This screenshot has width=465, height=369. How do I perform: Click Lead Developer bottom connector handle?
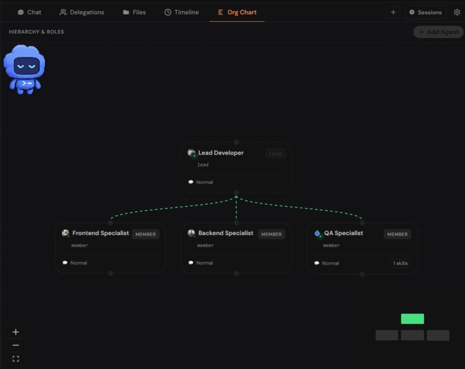[x=236, y=193]
